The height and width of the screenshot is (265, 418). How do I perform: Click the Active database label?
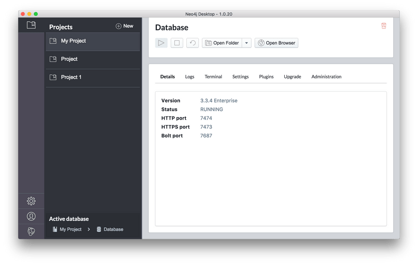(69, 219)
